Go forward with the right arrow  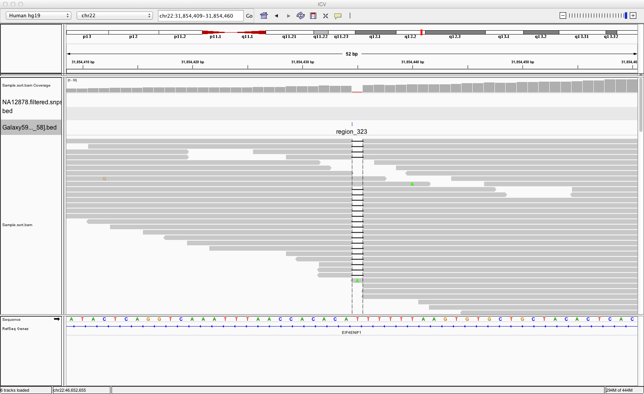pos(288,16)
